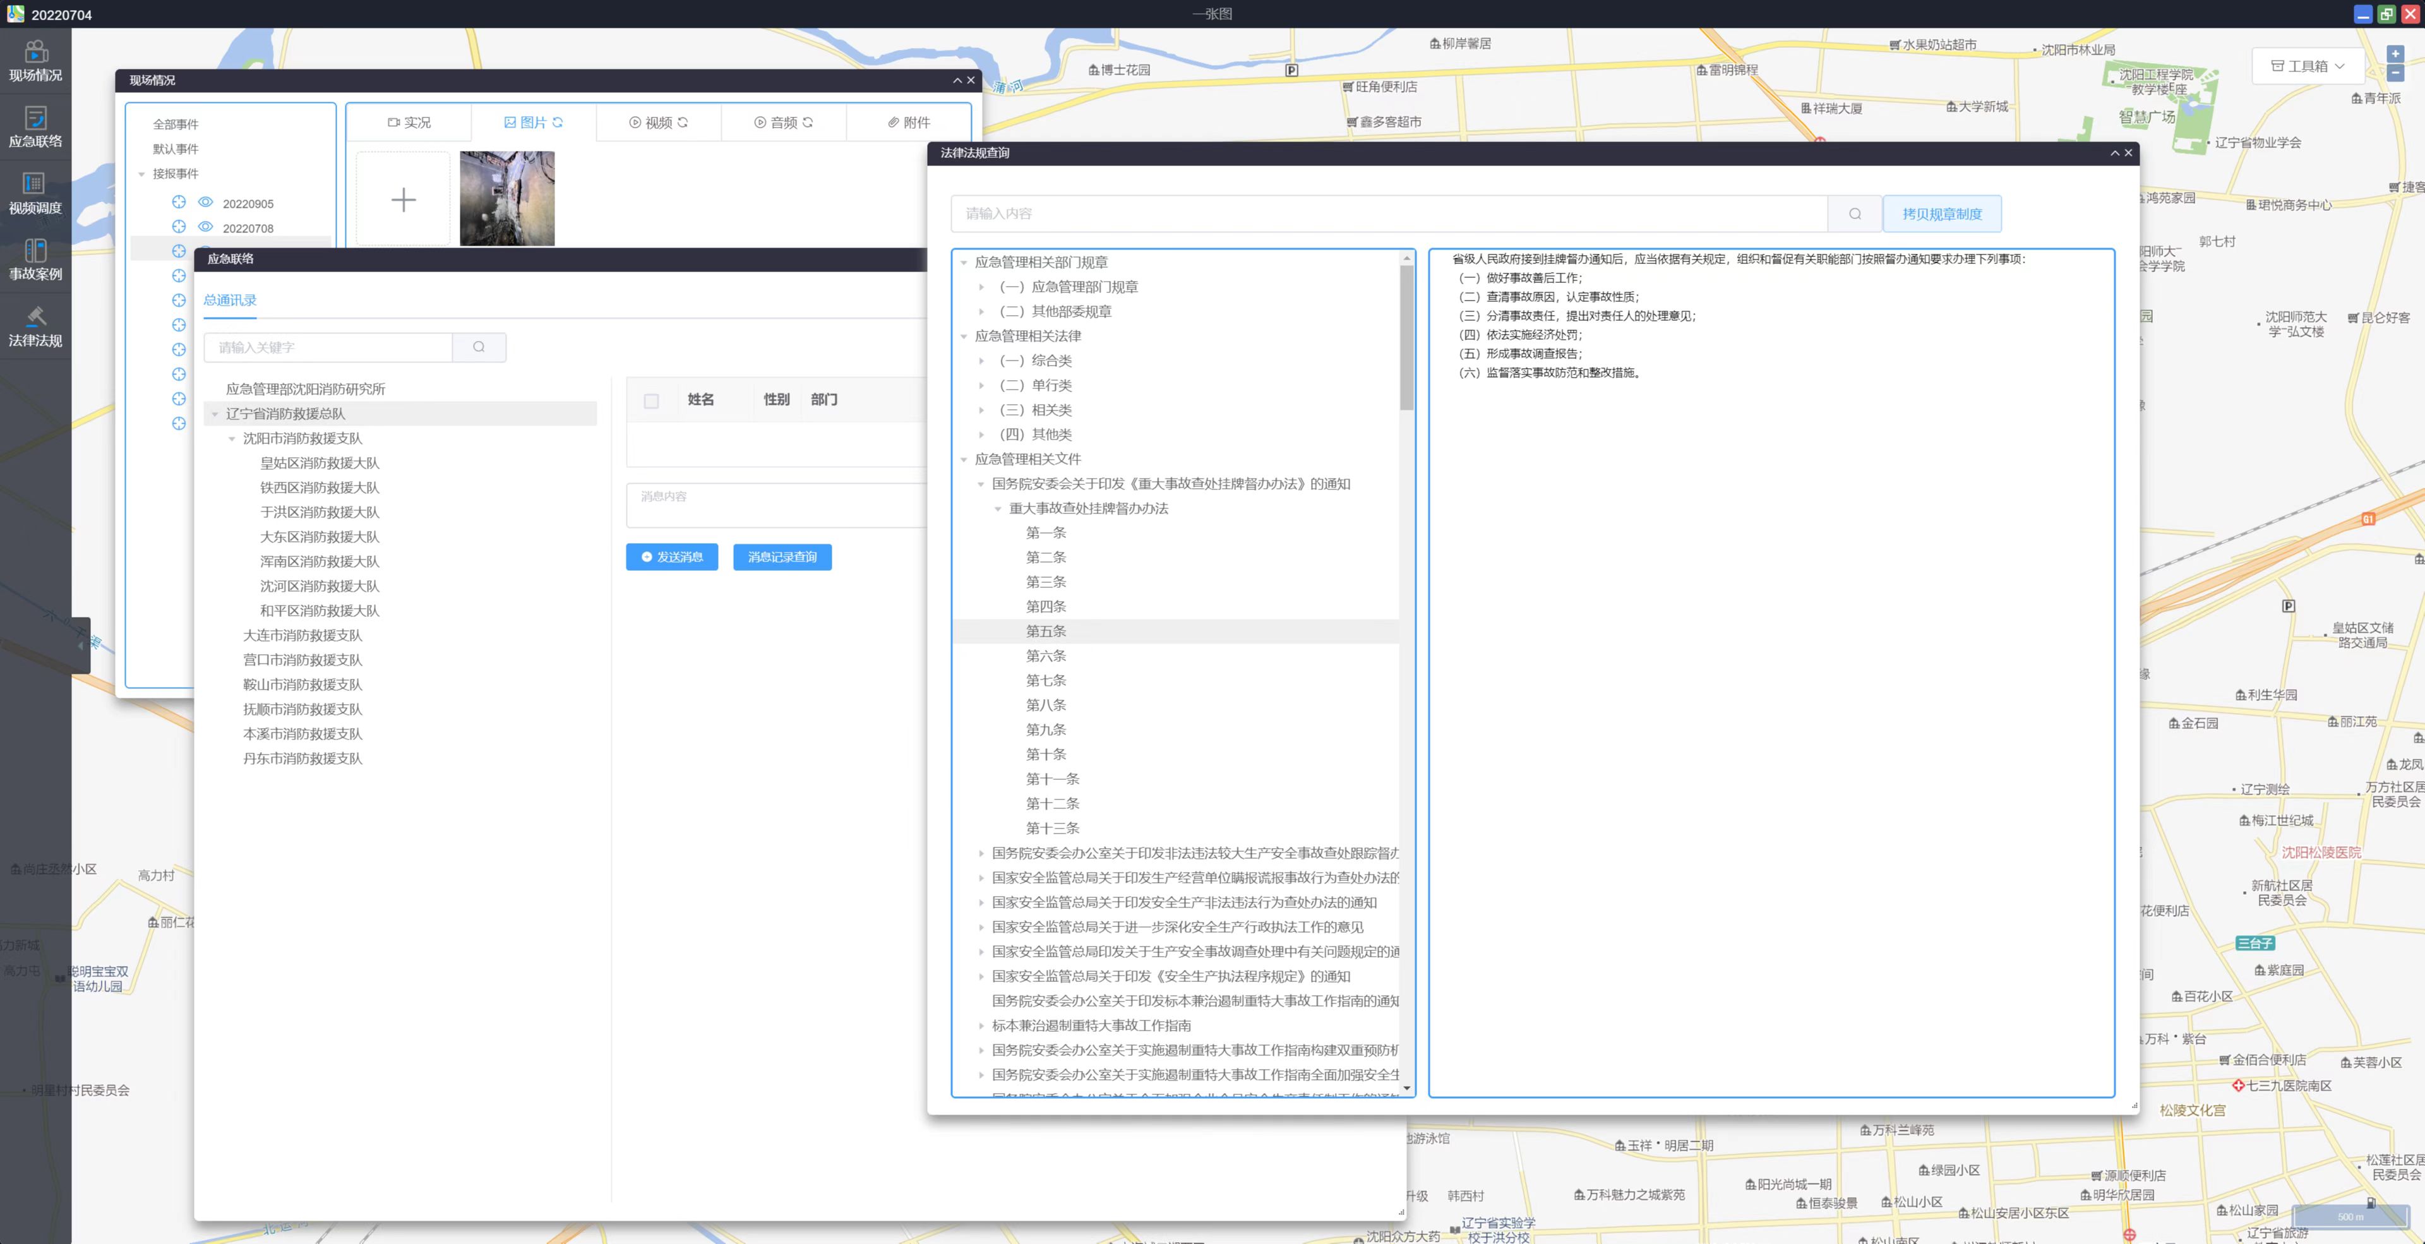The height and width of the screenshot is (1244, 2425).
Task: Open the 应急联络 sidebar icon
Action: tap(36, 119)
